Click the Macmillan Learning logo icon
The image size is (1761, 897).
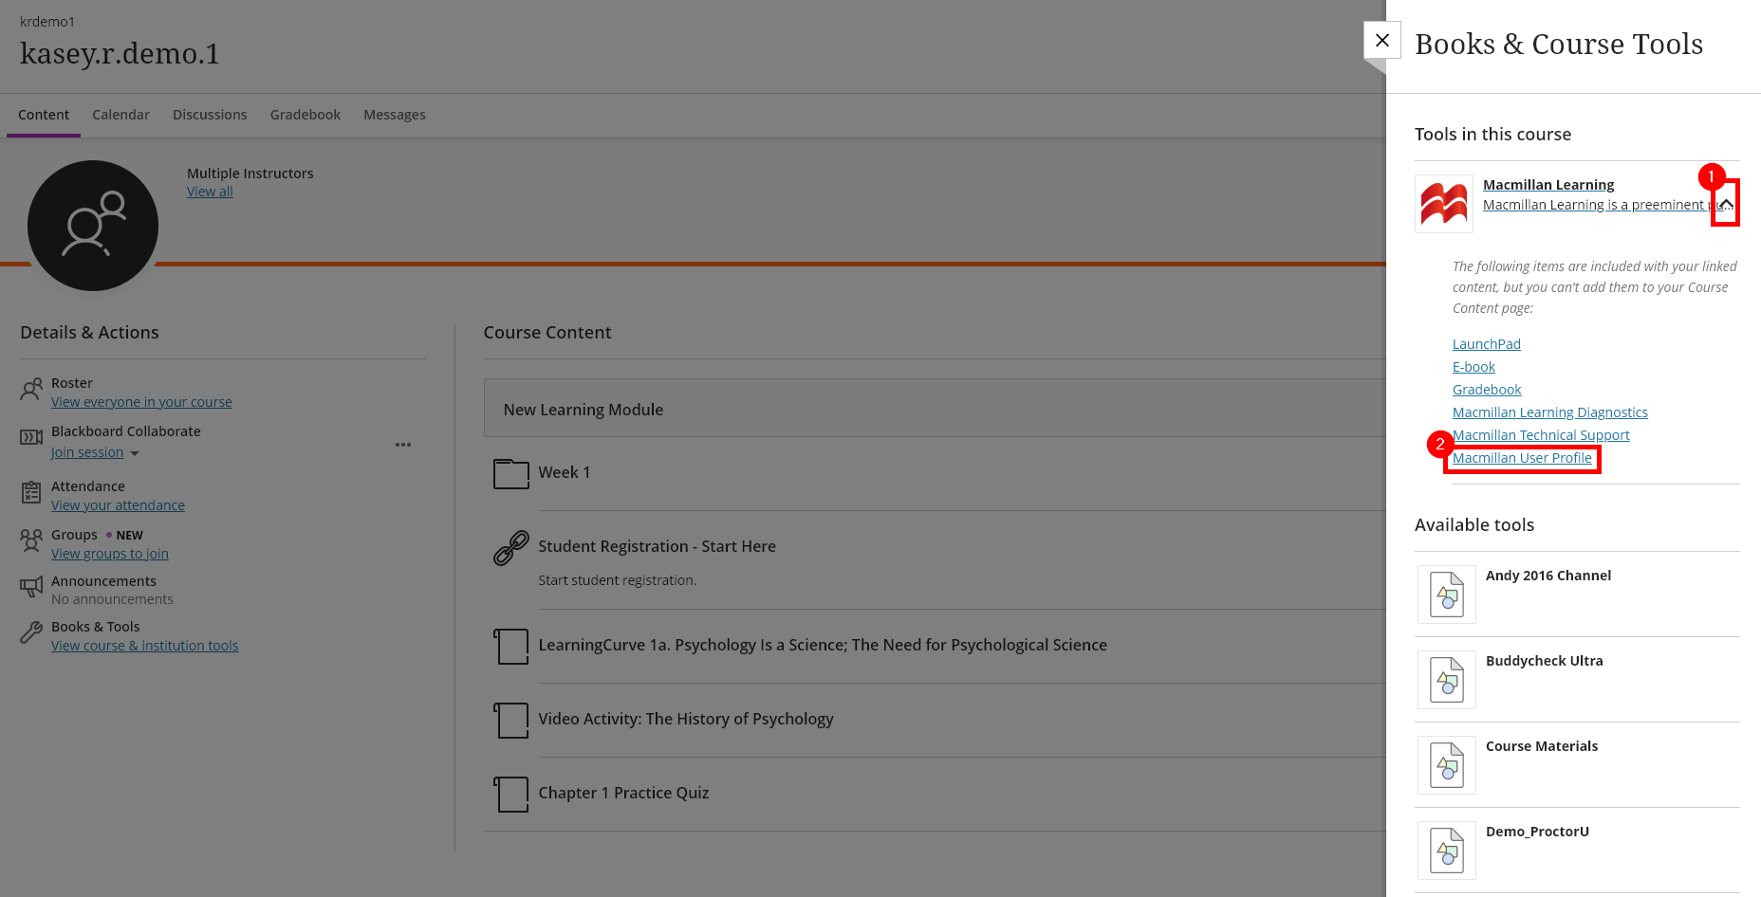click(x=1443, y=202)
